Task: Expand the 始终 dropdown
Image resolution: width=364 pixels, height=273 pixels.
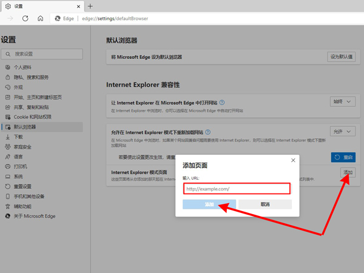Action: click(342, 102)
